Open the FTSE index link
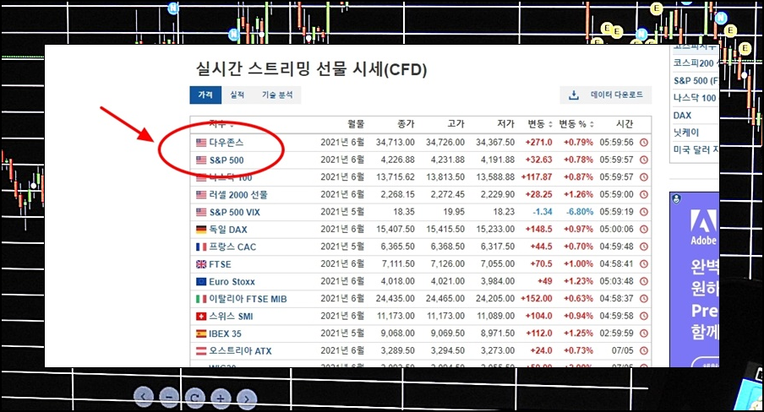Viewport: 764px width, 412px height. [221, 264]
